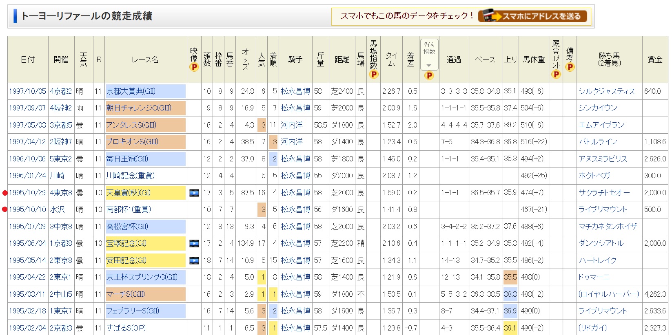The width and height of the screenshot is (672, 335).
Task: Open the 川崎記念(重賞) race link
Action: coord(131,176)
